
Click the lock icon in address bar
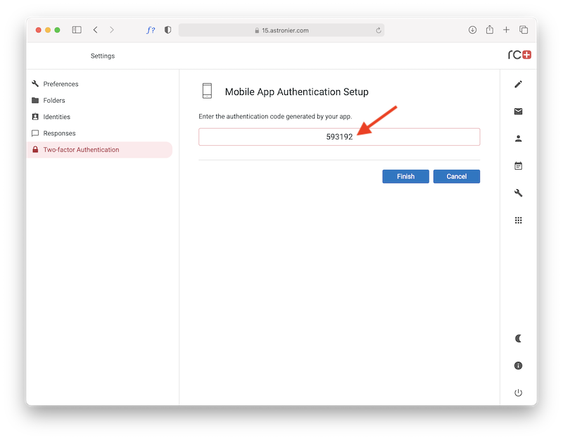[257, 30]
